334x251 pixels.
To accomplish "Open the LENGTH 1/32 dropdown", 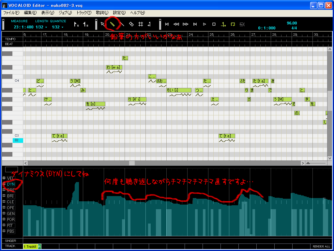I will 41,27.
